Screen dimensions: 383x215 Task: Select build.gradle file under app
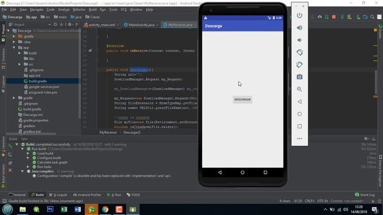click(37, 81)
